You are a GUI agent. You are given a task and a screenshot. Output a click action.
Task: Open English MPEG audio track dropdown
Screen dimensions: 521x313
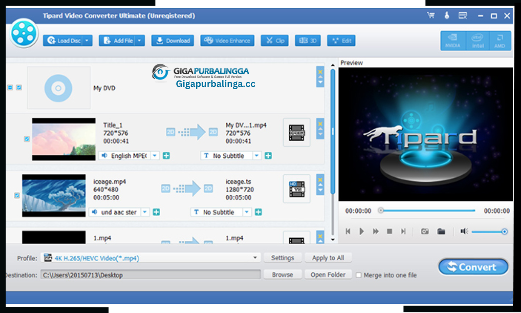(155, 156)
